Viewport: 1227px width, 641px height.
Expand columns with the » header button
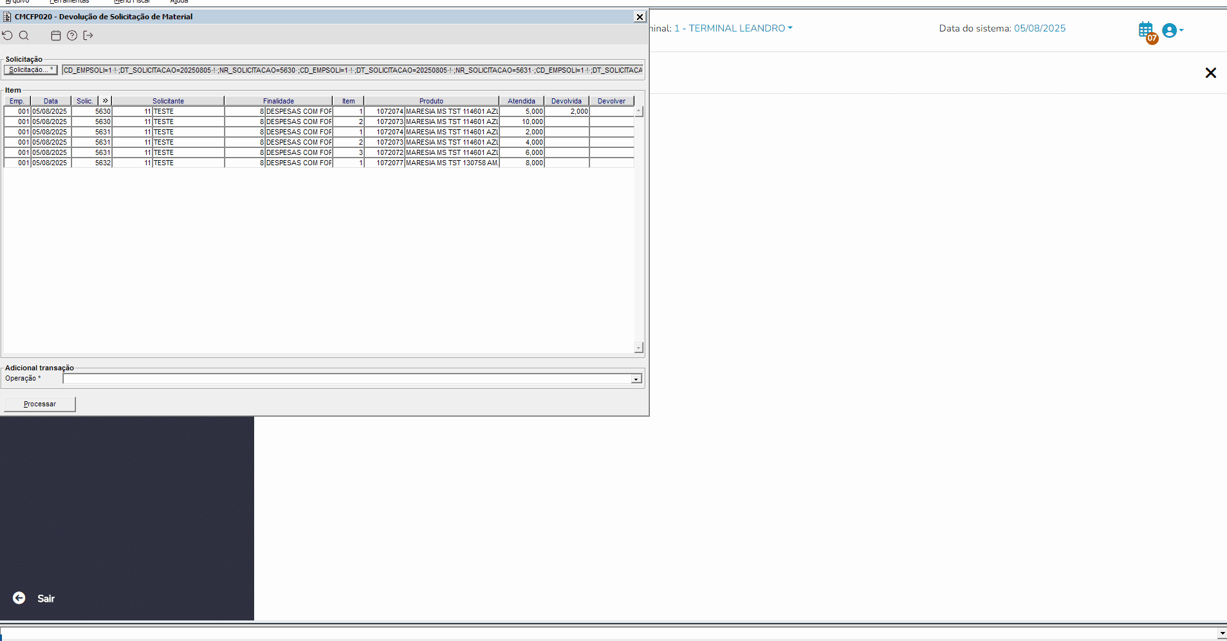click(x=105, y=101)
